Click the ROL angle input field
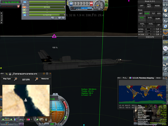 pyautogui.click(x=148, y=29)
